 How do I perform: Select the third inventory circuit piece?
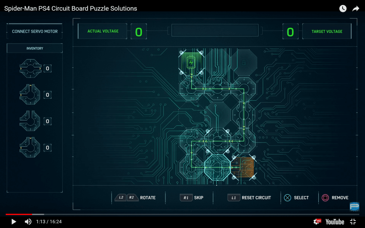tap(30, 121)
